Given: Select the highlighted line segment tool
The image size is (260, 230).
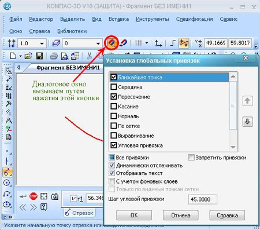Looking at the screenshot, I should [8, 172].
